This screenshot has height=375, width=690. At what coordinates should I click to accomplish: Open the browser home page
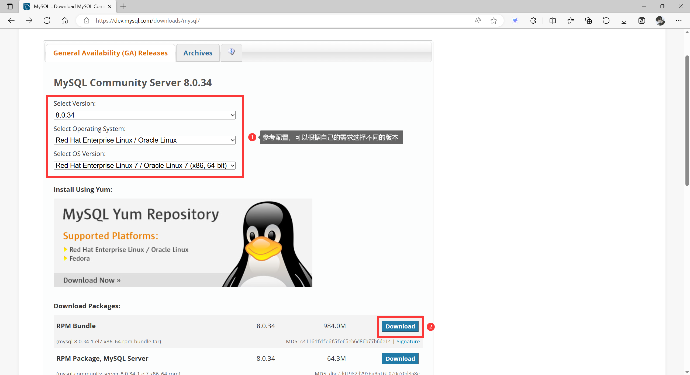pyautogui.click(x=65, y=20)
